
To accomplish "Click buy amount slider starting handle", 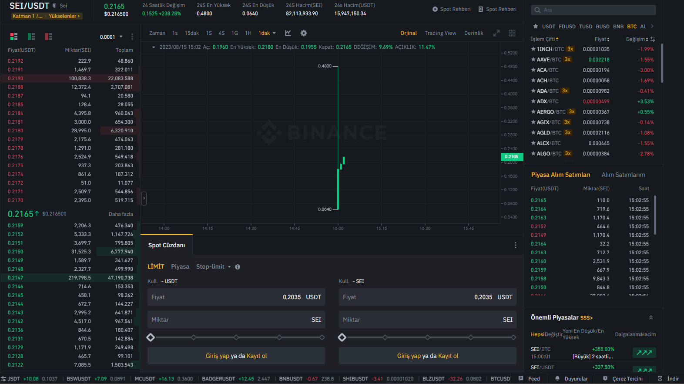I will [x=151, y=337].
